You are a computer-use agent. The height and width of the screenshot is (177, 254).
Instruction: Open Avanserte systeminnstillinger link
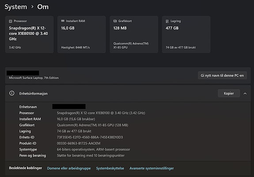pos(152,168)
